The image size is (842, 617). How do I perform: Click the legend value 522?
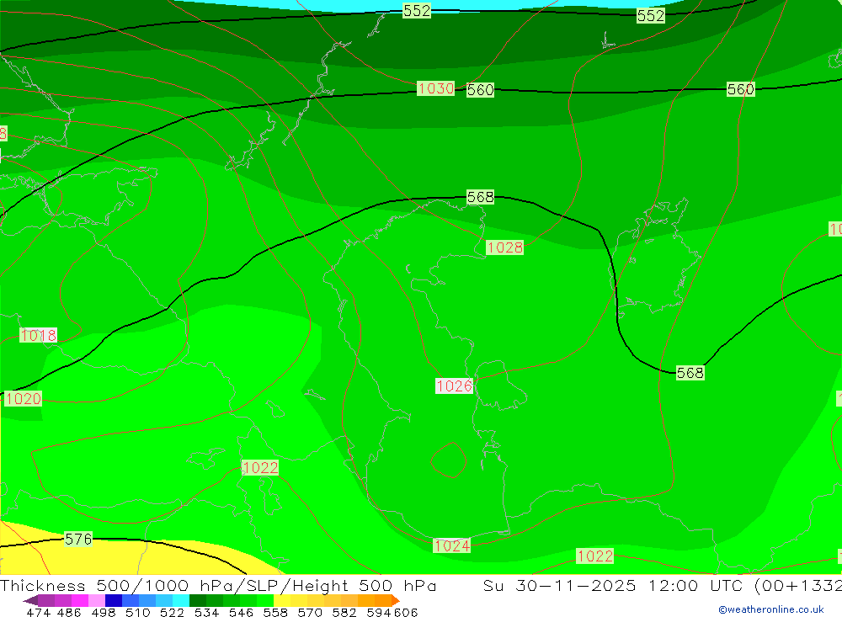coord(172,612)
